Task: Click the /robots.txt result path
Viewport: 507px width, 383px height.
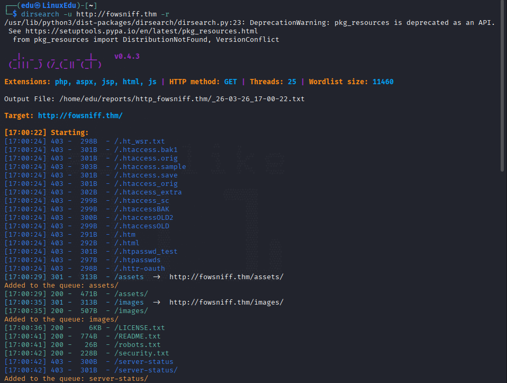Action: point(138,344)
